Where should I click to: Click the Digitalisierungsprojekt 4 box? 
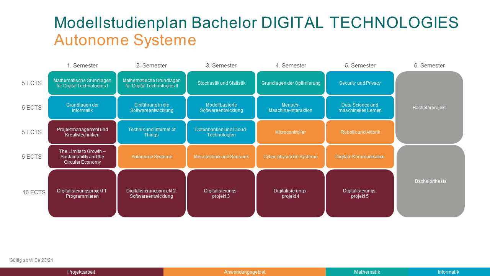[x=291, y=193]
